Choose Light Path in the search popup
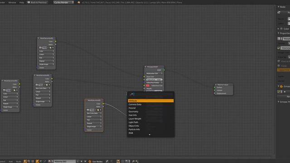Viewport: 290px width, 163px height. [133, 122]
